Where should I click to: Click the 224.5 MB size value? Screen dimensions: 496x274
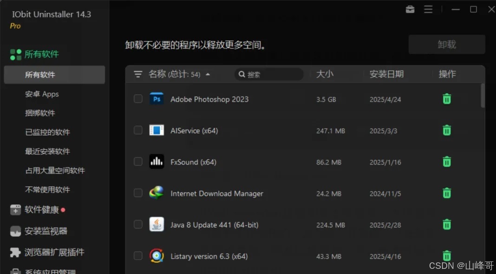pos(331,225)
